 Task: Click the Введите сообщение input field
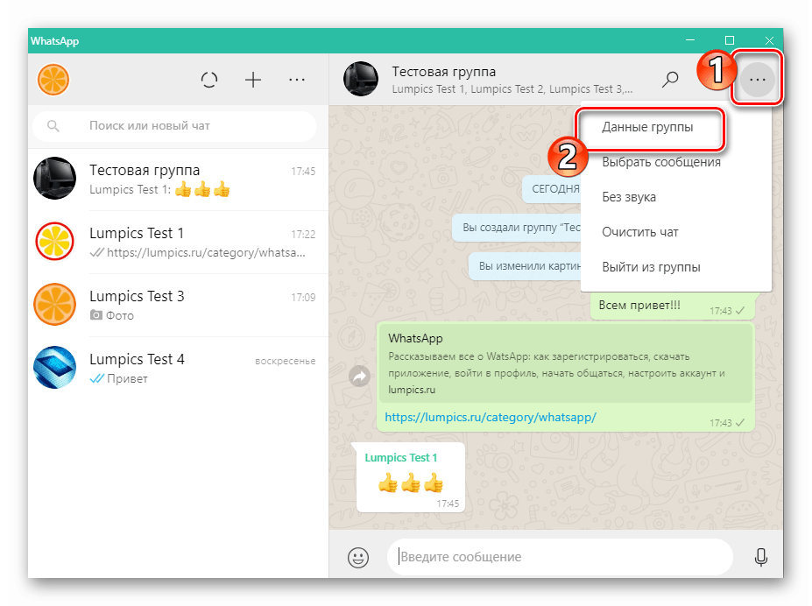coord(561,557)
